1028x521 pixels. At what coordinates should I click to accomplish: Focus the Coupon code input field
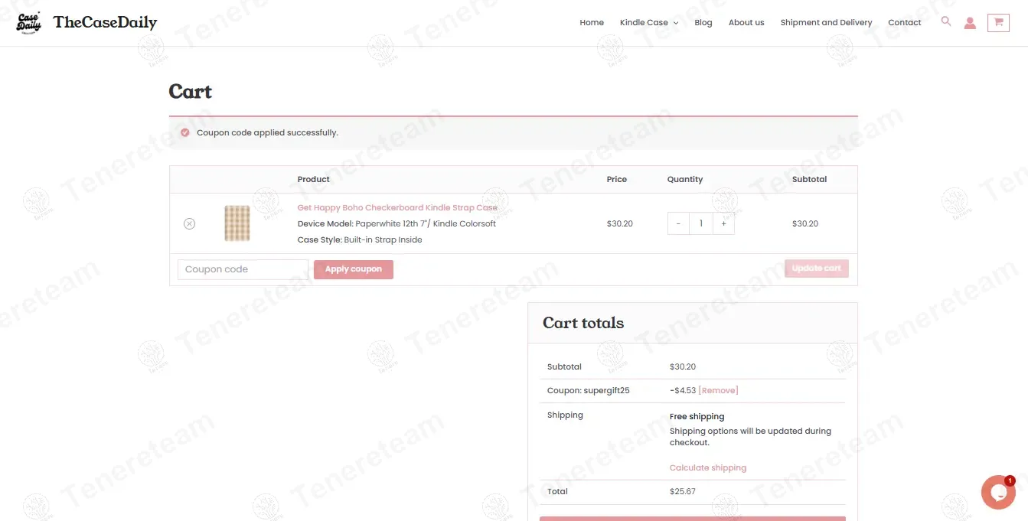pos(243,269)
